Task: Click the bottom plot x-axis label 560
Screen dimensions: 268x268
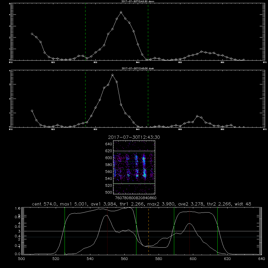Action: point(124,259)
